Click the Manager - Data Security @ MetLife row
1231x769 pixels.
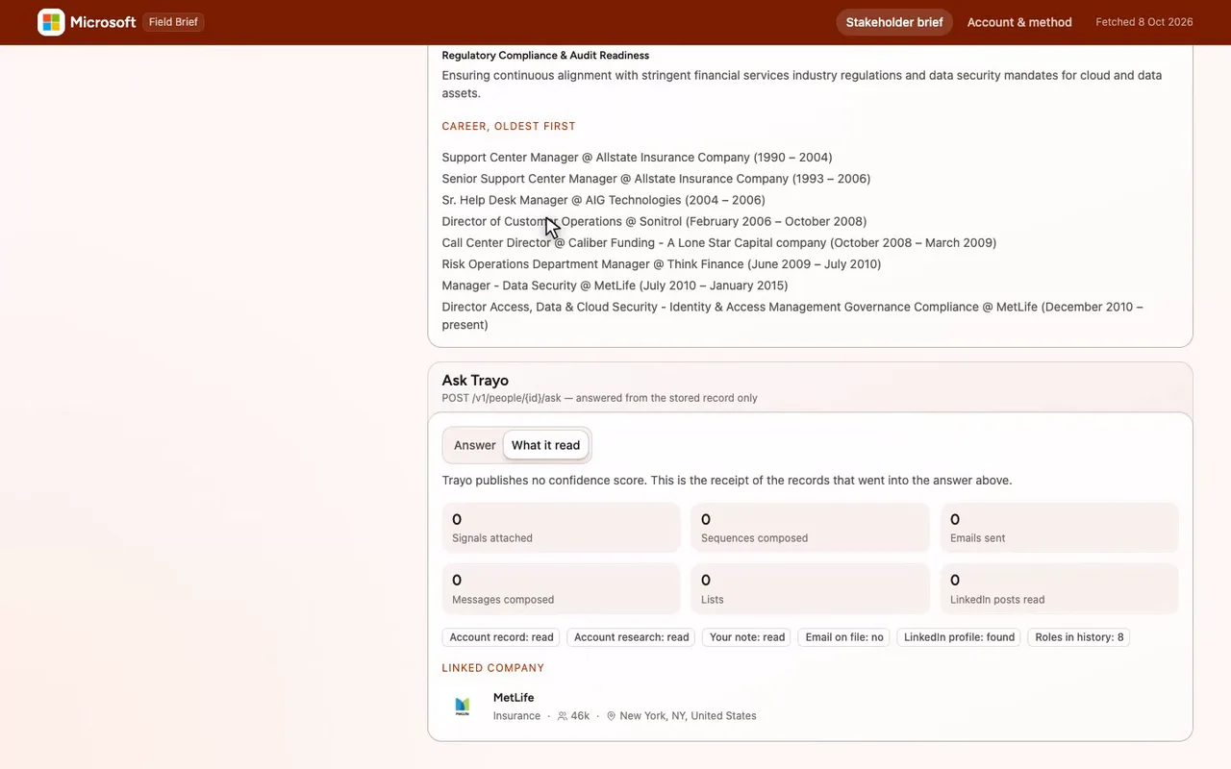[x=615, y=285]
